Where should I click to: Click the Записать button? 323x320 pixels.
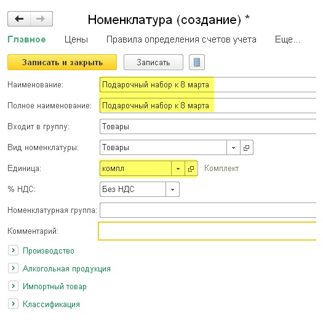(153, 62)
